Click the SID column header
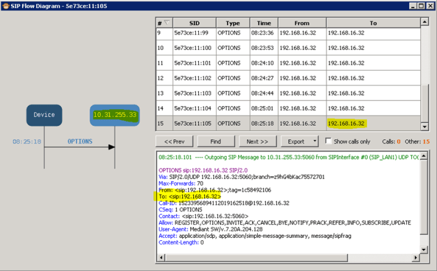Screen dimensions: 437x271 point(194,22)
